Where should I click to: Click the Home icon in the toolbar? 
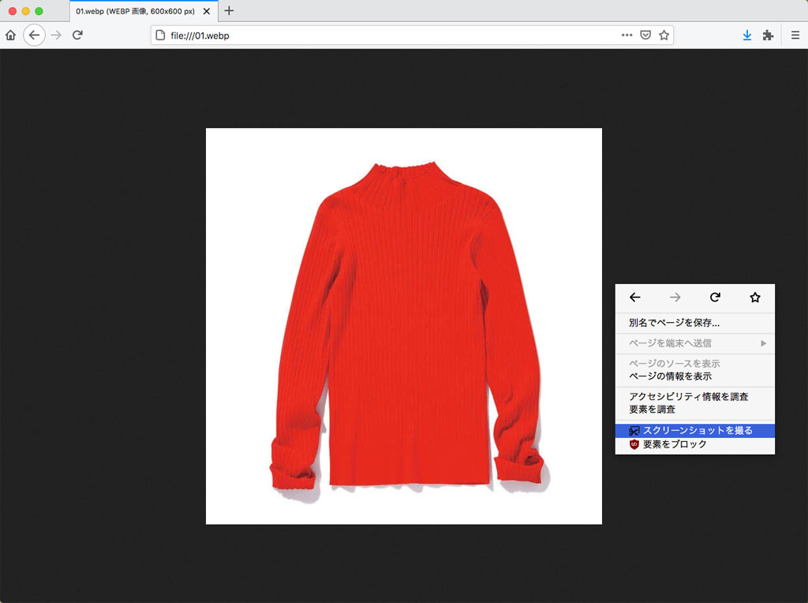(10, 35)
